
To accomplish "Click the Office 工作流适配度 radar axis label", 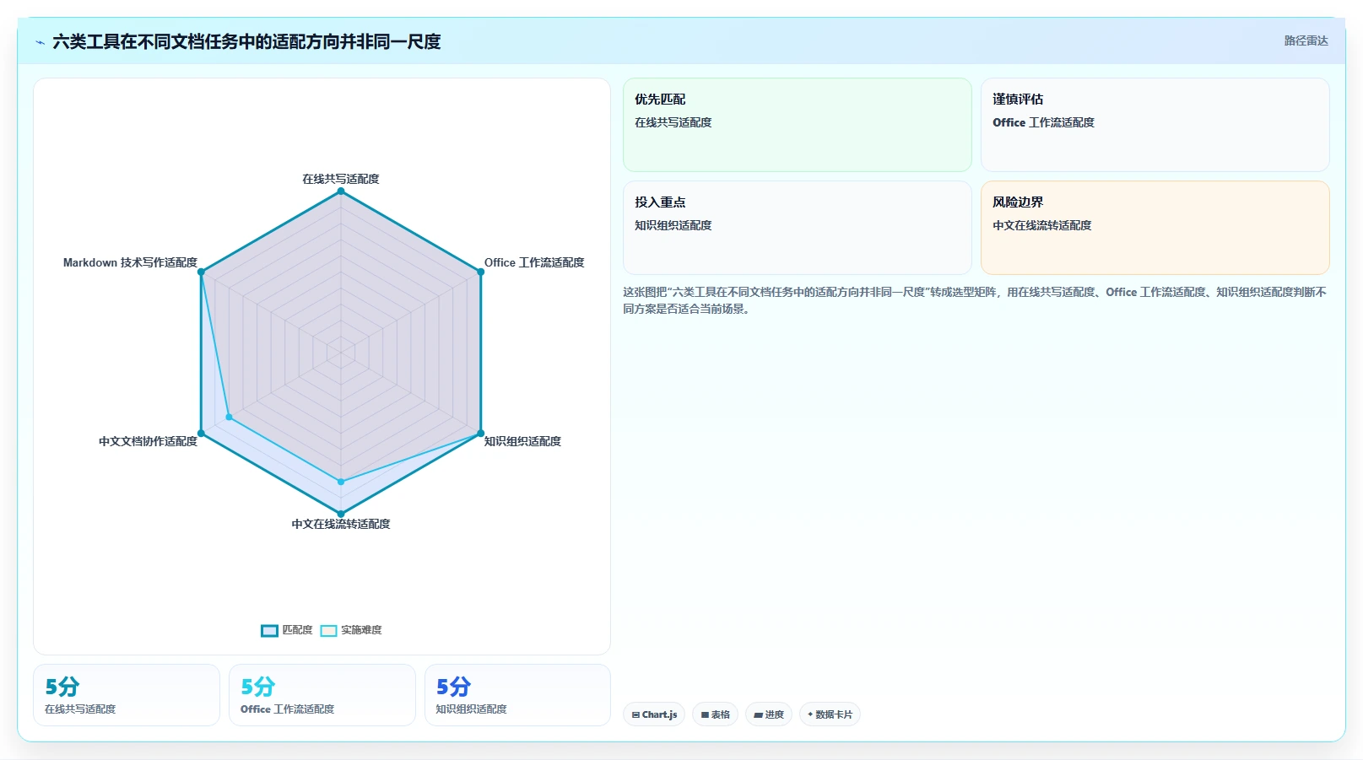I will point(534,262).
